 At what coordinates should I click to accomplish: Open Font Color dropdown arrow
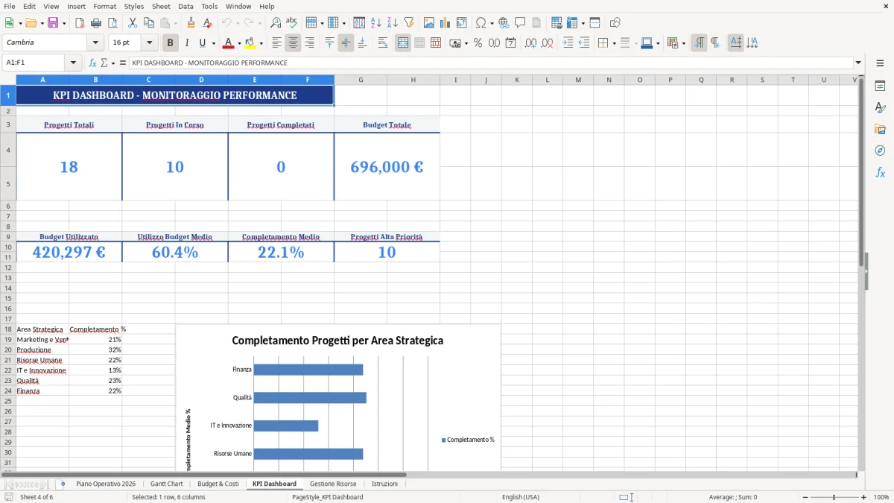pyautogui.click(x=239, y=43)
